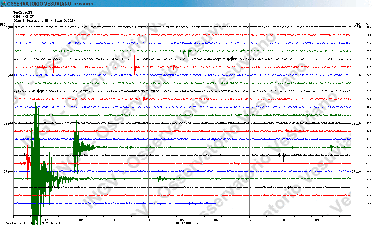The height and width of the screenshot is (227, 372).
Task: Click the right 04:10 time label
Action: click(356, 27)
